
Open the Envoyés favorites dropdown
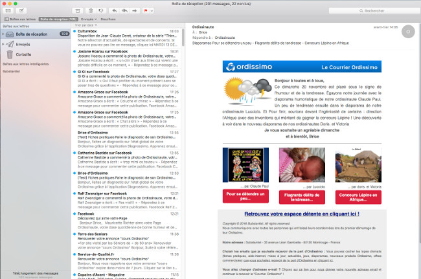(x=89, y=19)
